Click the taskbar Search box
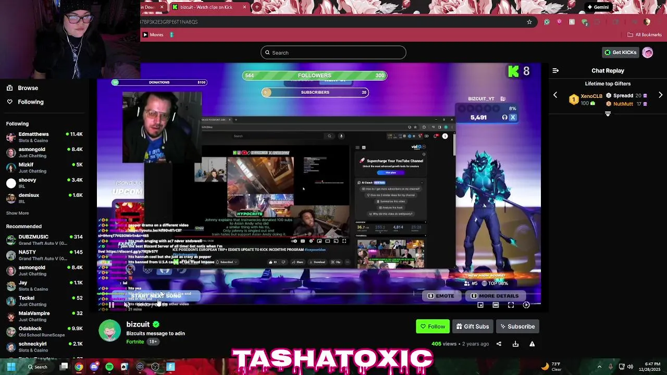The image size is (667, 375). (39, 367)
